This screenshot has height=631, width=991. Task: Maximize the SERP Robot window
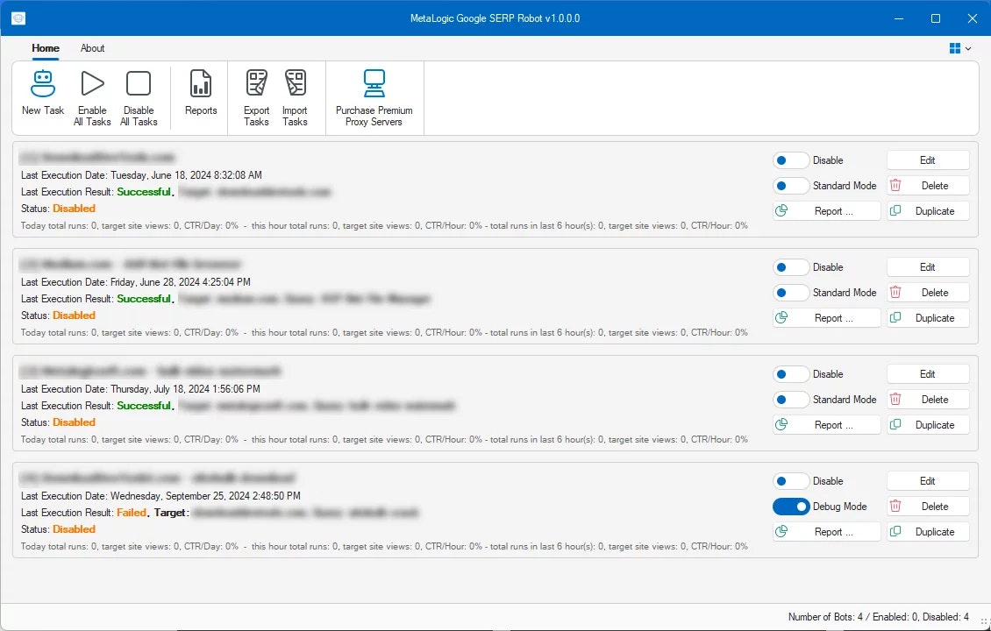[936, 18]
